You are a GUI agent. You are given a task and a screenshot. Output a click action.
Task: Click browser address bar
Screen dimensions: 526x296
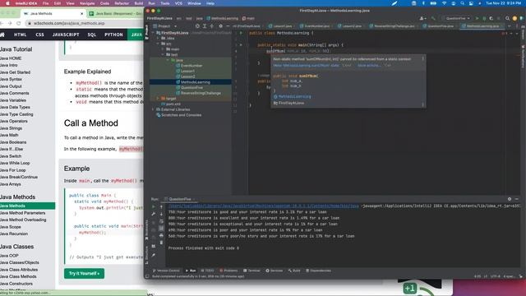[x=84, y=23]
